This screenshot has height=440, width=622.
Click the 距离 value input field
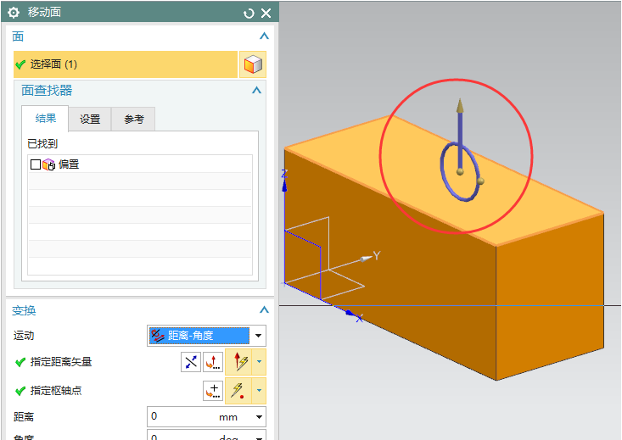click(181, 417)
